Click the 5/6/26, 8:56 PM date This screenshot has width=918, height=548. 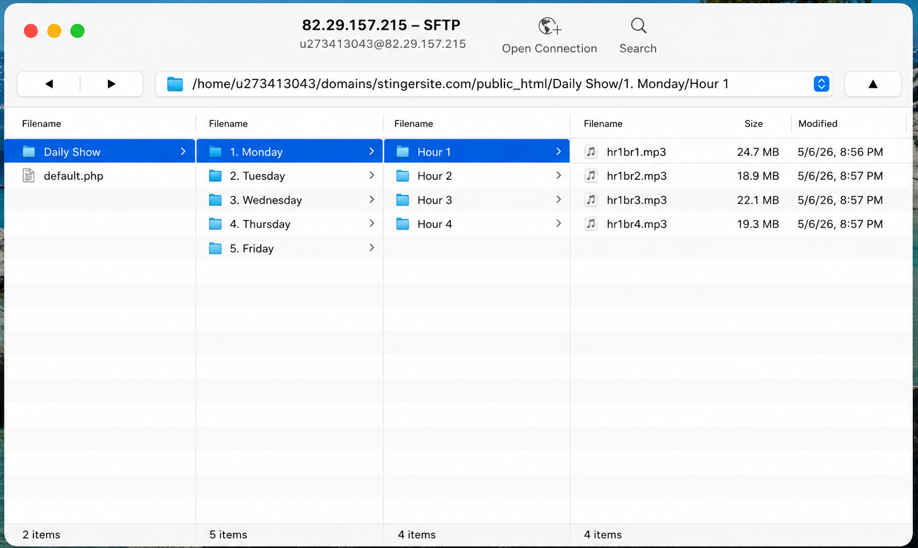(840, 152)
